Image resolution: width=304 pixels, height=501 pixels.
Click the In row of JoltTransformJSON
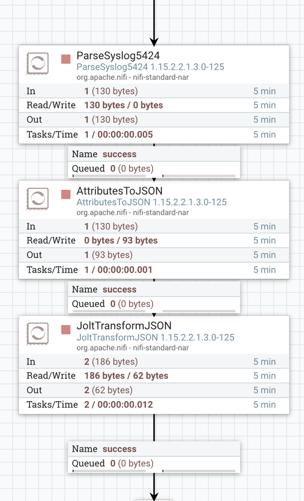154,361
